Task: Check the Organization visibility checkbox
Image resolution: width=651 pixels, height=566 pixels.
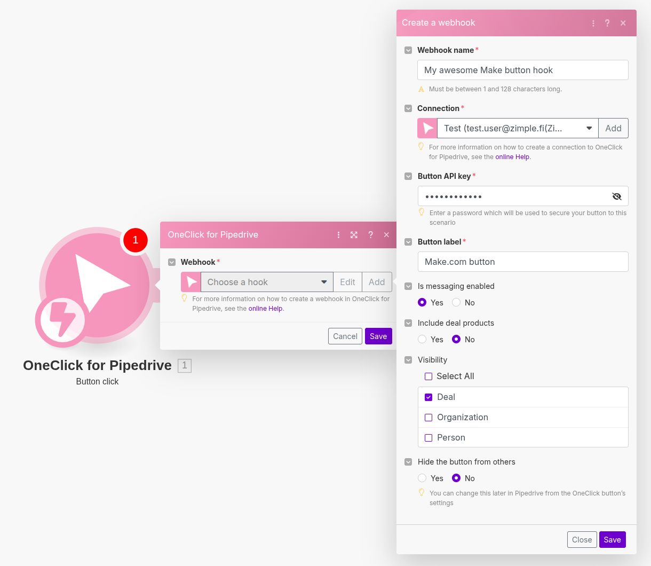Action: pos(428,418)
